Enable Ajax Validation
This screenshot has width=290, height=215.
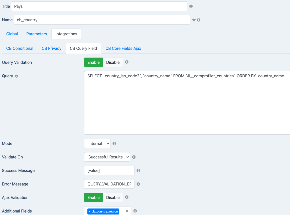[x=94, y=197]
